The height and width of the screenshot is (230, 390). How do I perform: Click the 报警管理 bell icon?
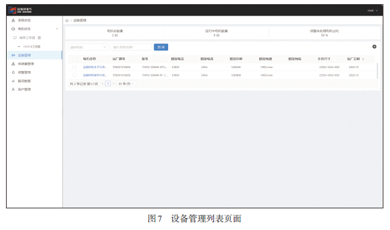pos(13,72)
